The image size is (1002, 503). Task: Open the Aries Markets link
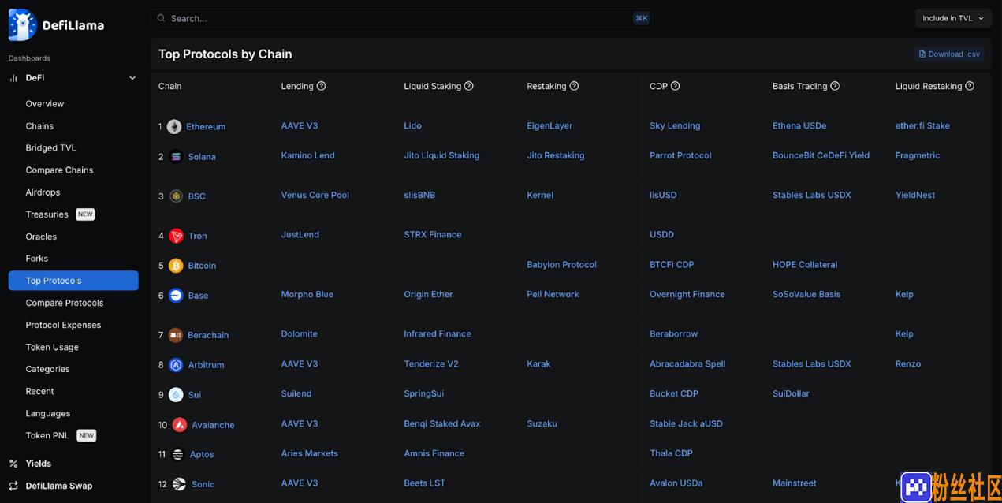[310, 454]
